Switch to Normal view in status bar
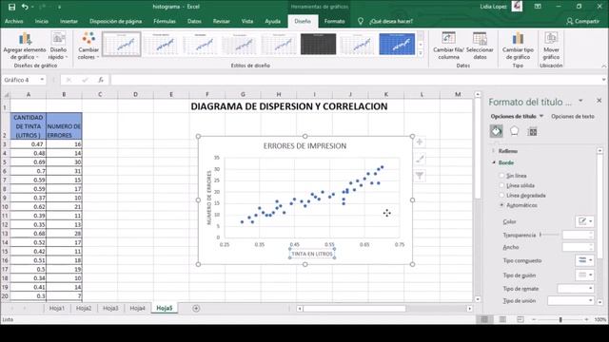Viewport: 609px width, 342px height. click(484, 319)
